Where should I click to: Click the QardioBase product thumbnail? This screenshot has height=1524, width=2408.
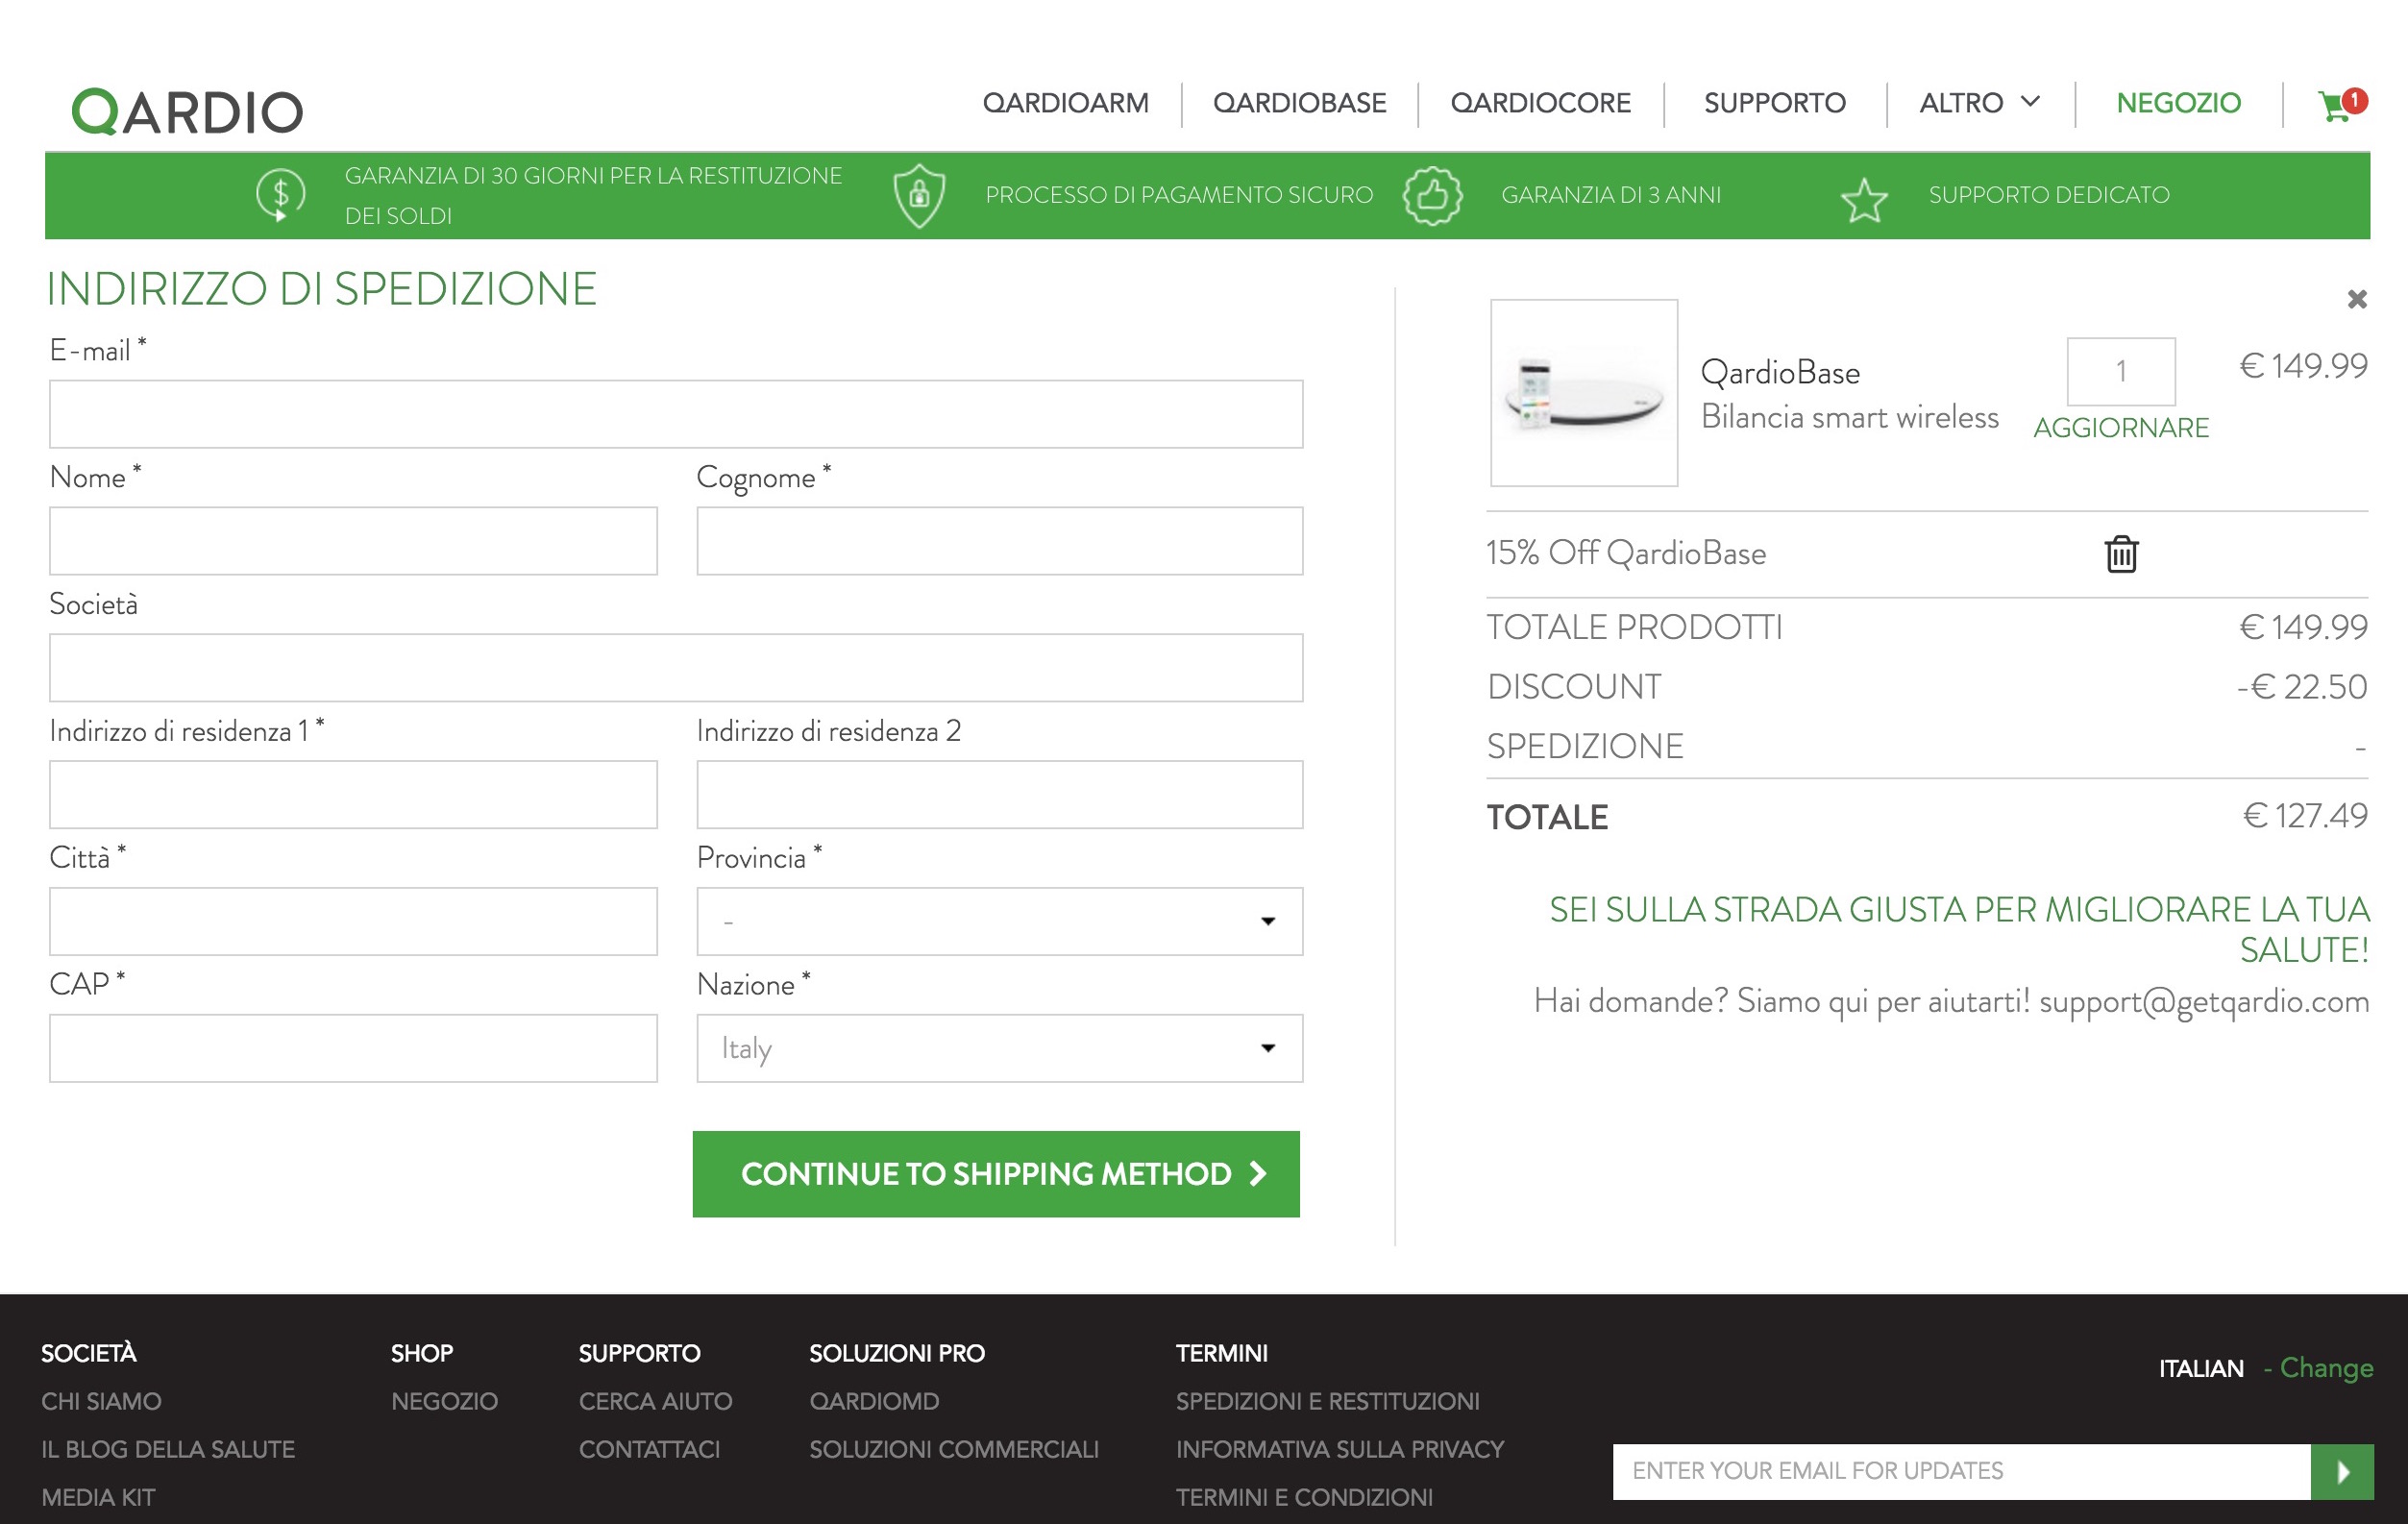[1583, 393]
